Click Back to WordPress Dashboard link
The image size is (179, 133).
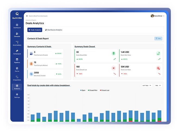point(37,16)
